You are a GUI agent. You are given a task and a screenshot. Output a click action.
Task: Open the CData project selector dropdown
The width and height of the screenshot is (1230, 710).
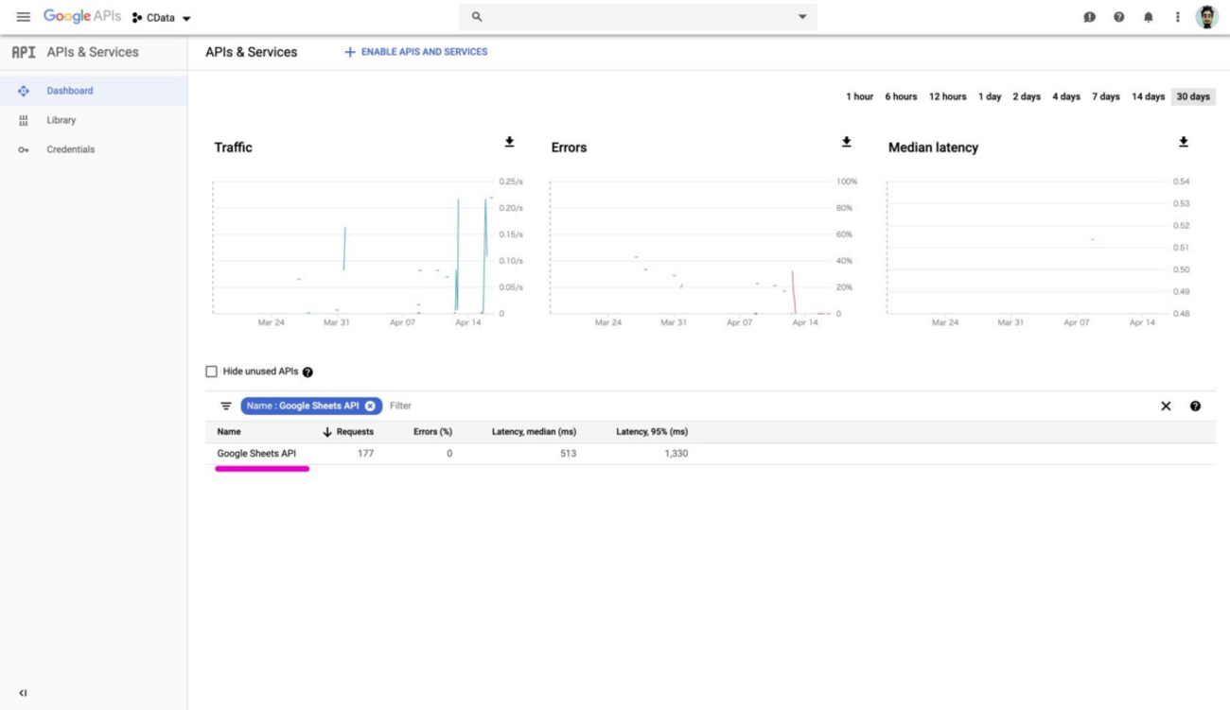162,18
